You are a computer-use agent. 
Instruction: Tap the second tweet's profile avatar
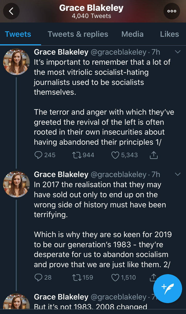(x=16, y=184)
